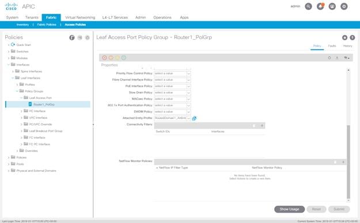Add a Connectivity Filters entry
The width and height of the screenshot is (360, 223).
pos(262,126)
